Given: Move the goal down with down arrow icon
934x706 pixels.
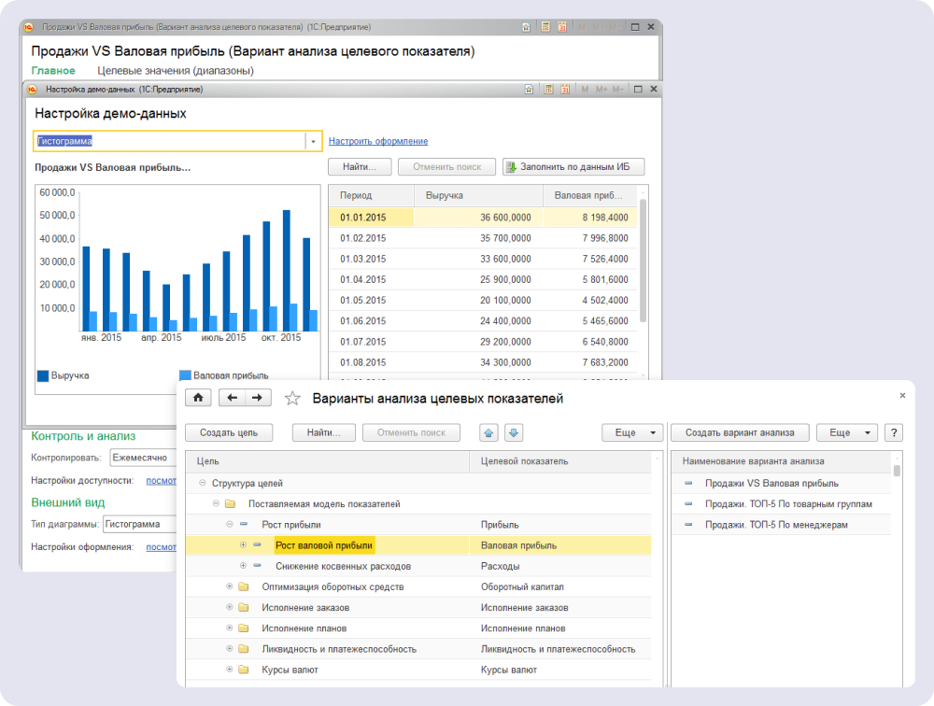Looking at the screenshot, I should [513, 432].
